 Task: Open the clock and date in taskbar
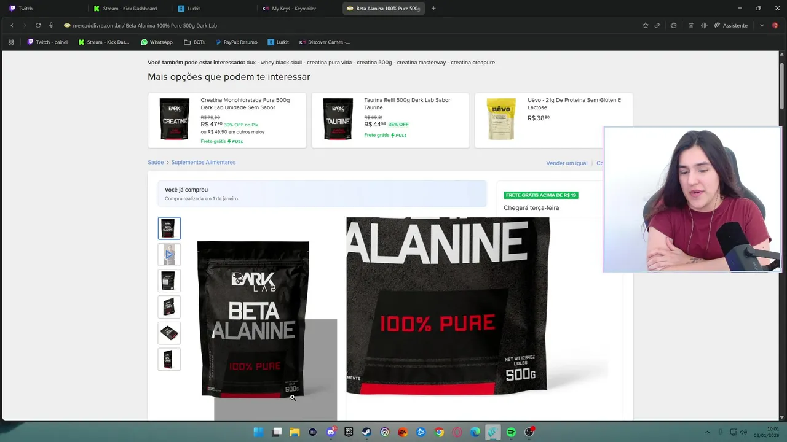767,432
